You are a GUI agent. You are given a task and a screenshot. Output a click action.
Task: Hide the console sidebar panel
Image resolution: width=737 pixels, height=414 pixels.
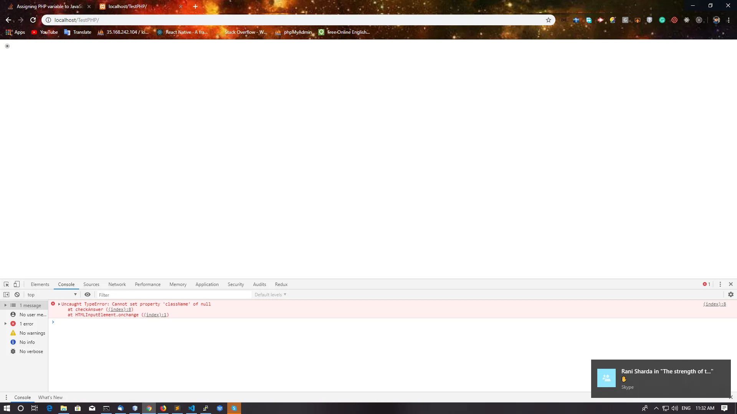point(6,294)
